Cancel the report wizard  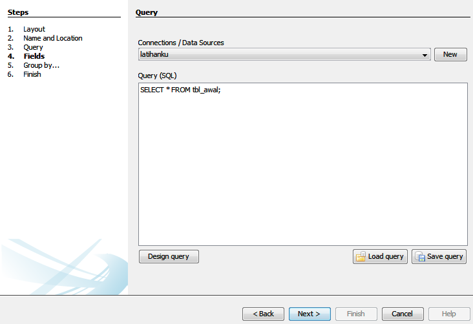click(403, 314)
